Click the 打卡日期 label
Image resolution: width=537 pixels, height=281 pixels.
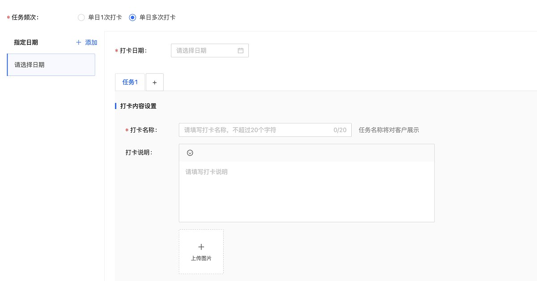133,50
